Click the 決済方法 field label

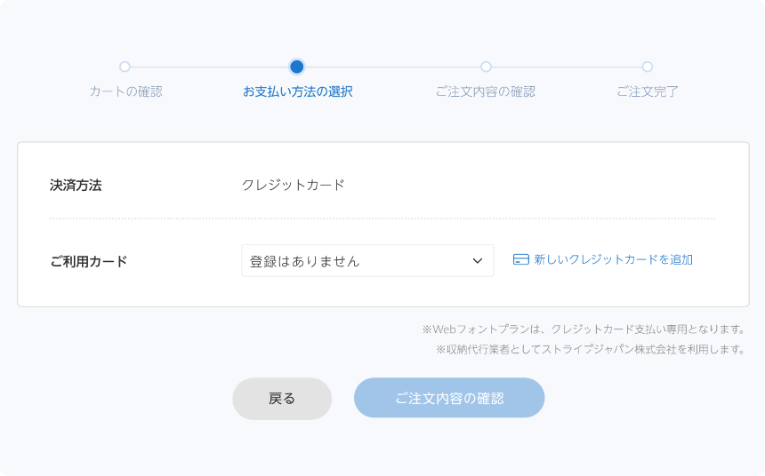[76, 186]
